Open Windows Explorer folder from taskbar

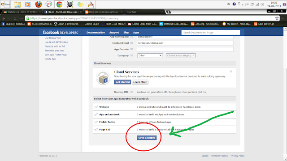tap(17, 4)
